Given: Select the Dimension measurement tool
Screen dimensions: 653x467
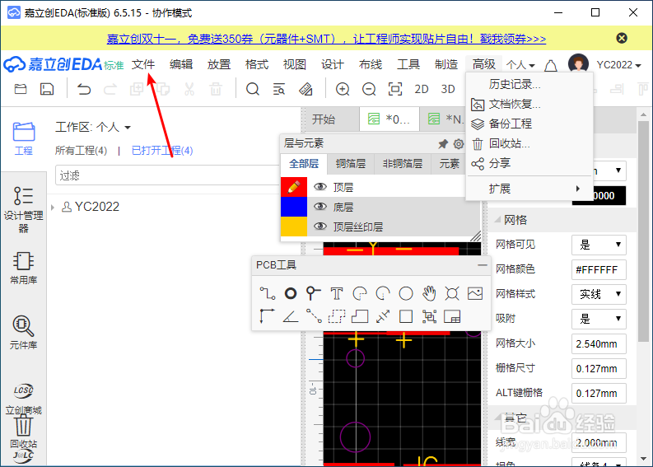Looking at the screenshot, I should coord(383,316).
